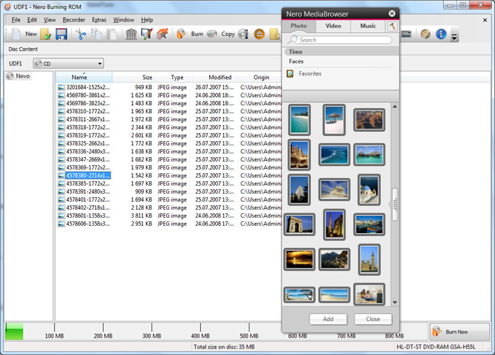Viewport: 495px width, 355px height.
Task: Click the Paste clipboard icon
Action: pos(111,34)
